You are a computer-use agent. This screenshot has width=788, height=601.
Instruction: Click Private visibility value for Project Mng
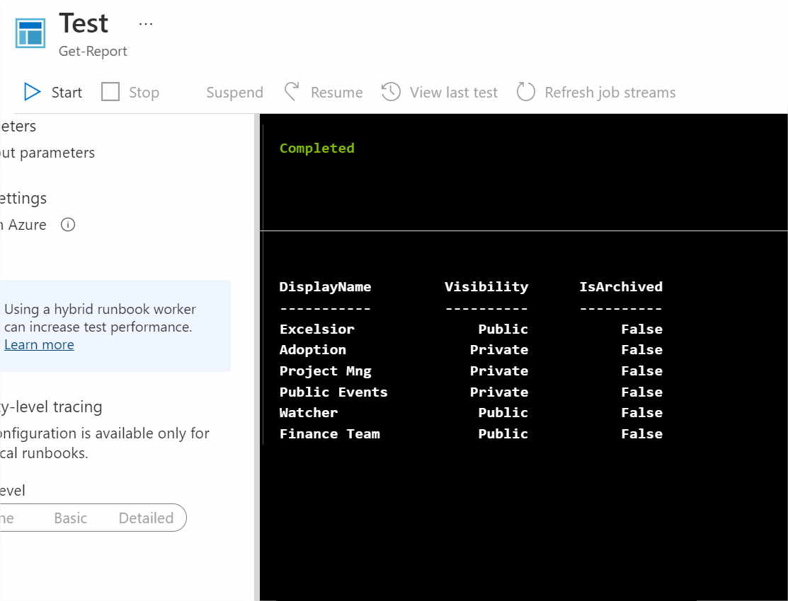[499, 371]
